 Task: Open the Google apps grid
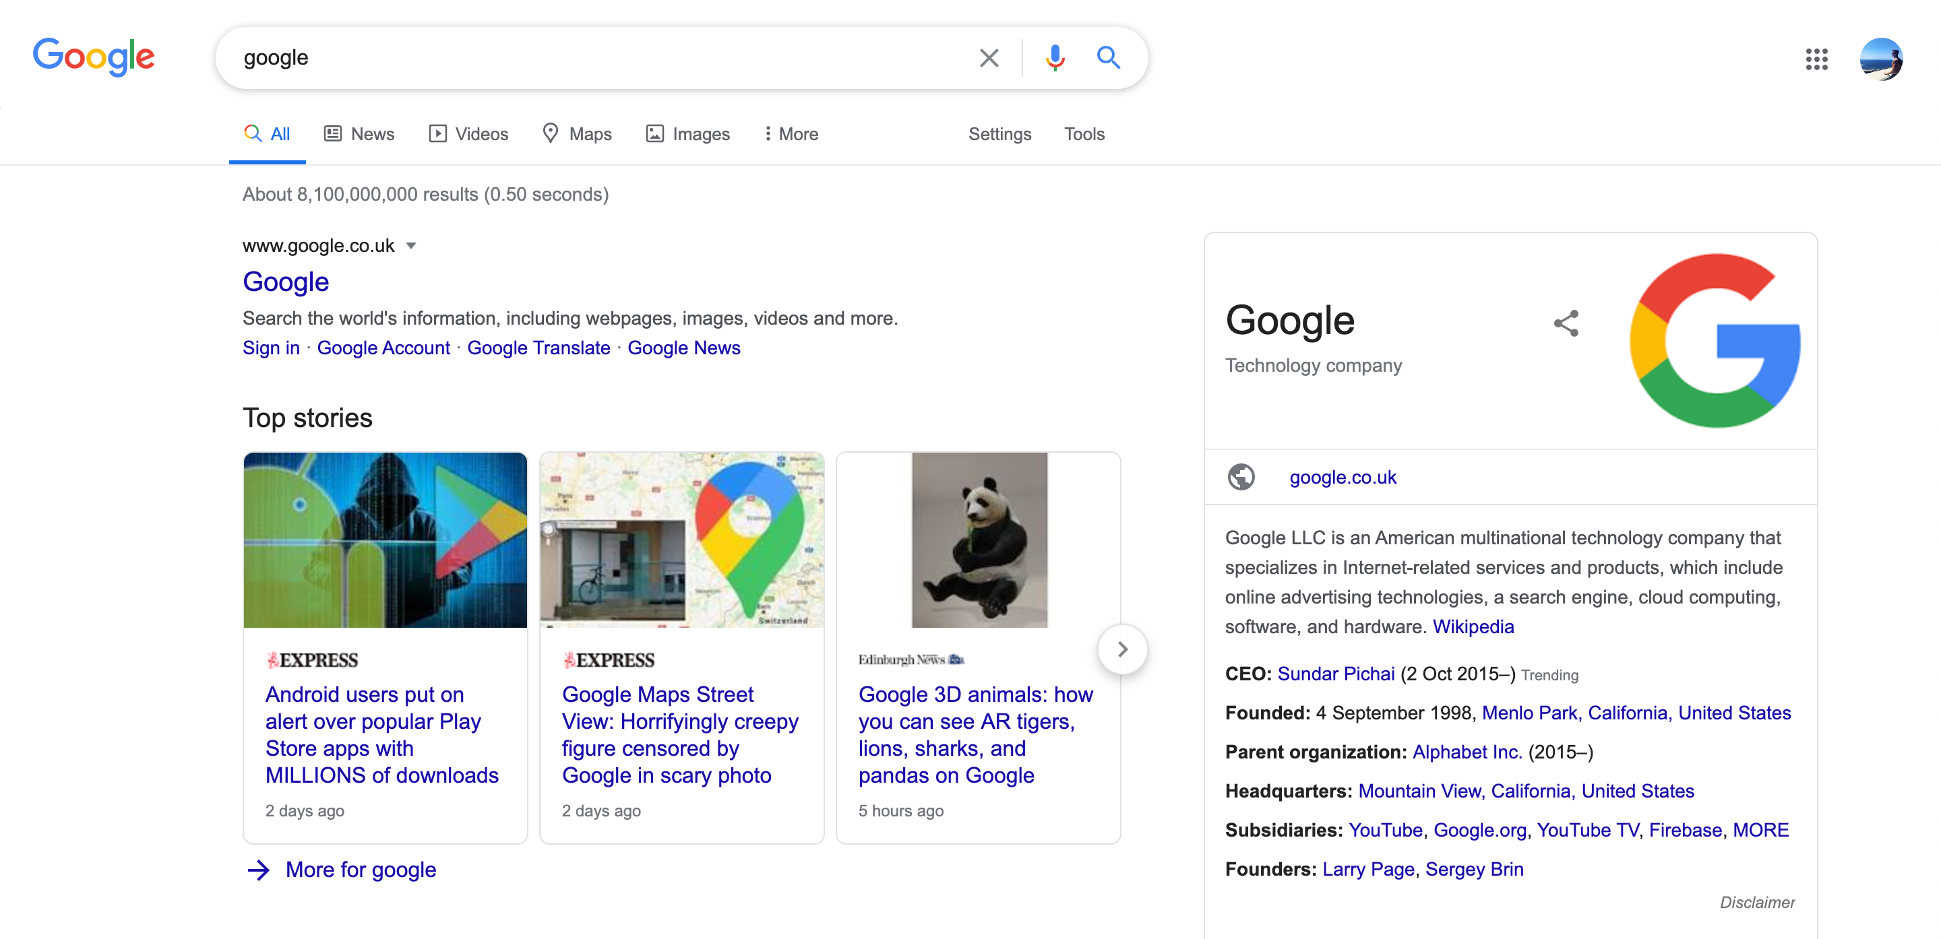1816,59
